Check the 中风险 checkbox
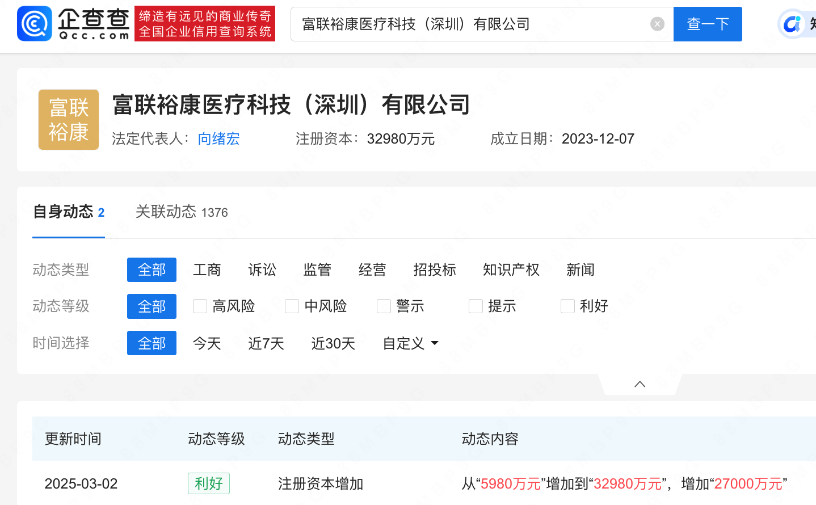Screen dimensions: 816x505 [292, 306]
